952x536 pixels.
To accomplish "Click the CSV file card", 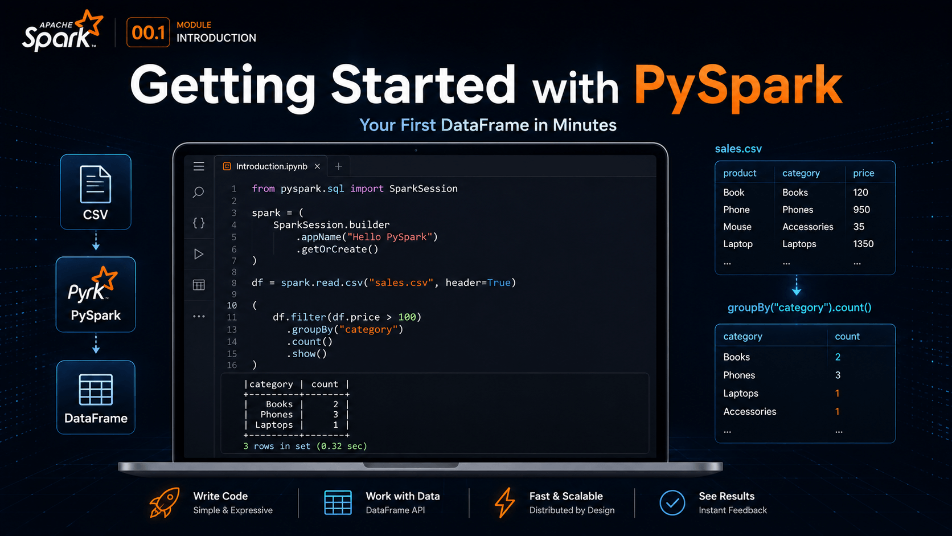I will point(96,192).
